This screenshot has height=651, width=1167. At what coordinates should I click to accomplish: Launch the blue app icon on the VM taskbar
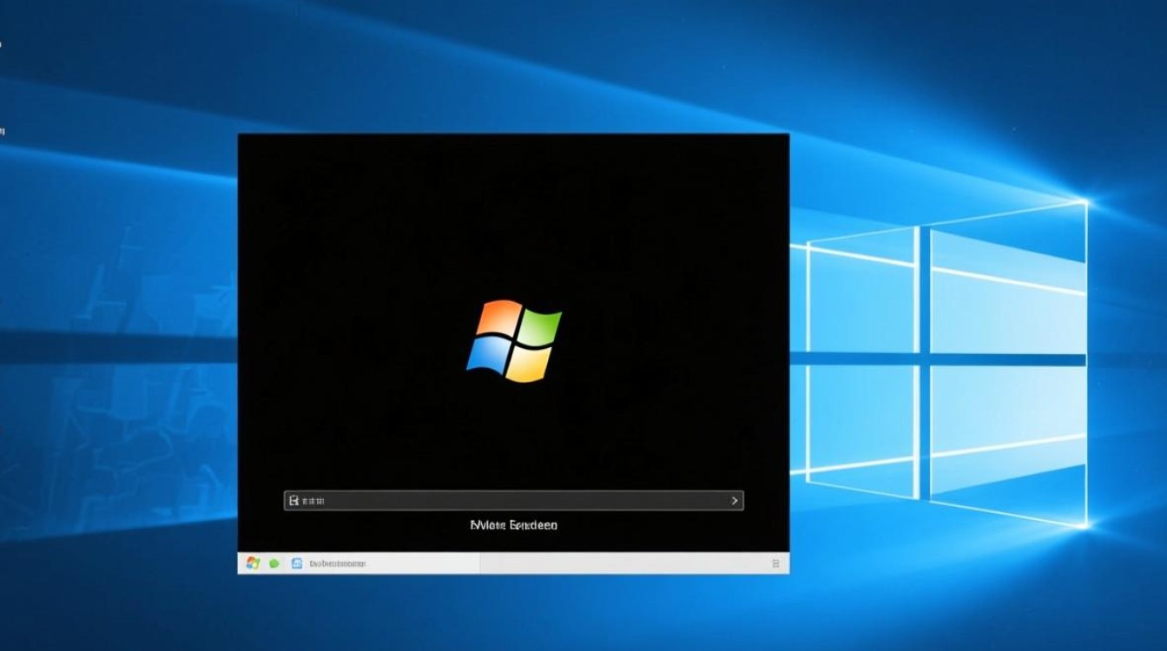click(x=295, y=562)
